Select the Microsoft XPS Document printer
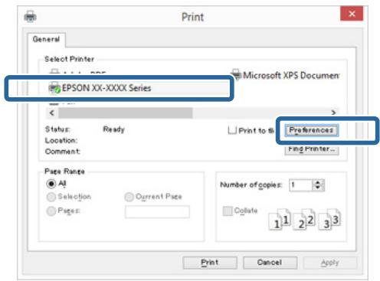 285,75
